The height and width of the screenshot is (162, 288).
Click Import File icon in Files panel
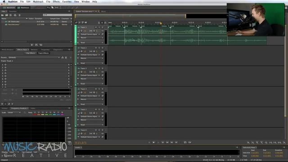point(7,15)
